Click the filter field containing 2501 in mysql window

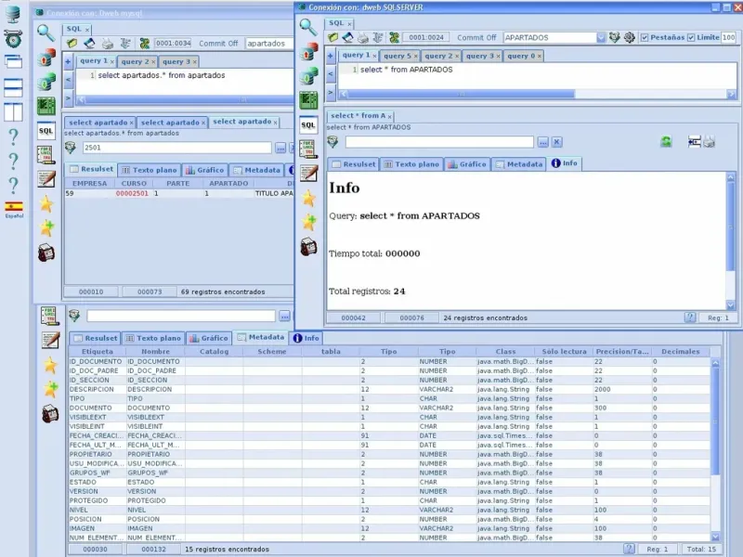(177, 148)
